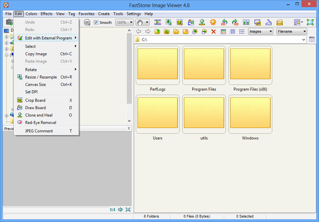Click the Forward arrow in browser toolbar
The image size is (319, 222).
(148, 31)
